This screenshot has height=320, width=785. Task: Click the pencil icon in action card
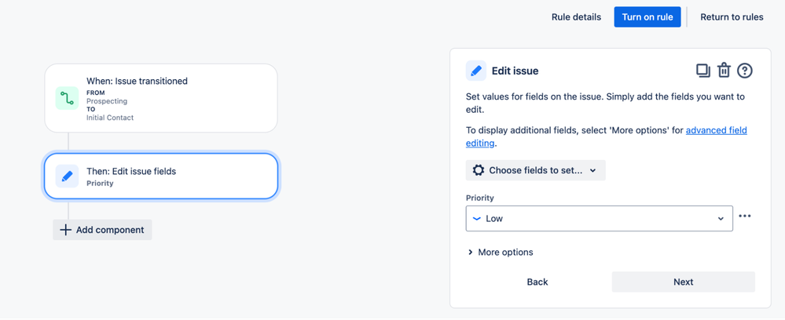67,176
